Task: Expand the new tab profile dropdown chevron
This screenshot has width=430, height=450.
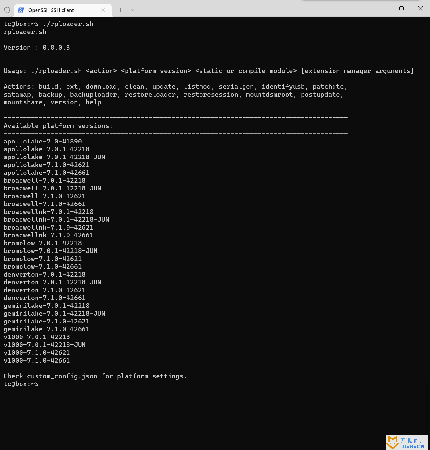Action: tap(132, 10)
